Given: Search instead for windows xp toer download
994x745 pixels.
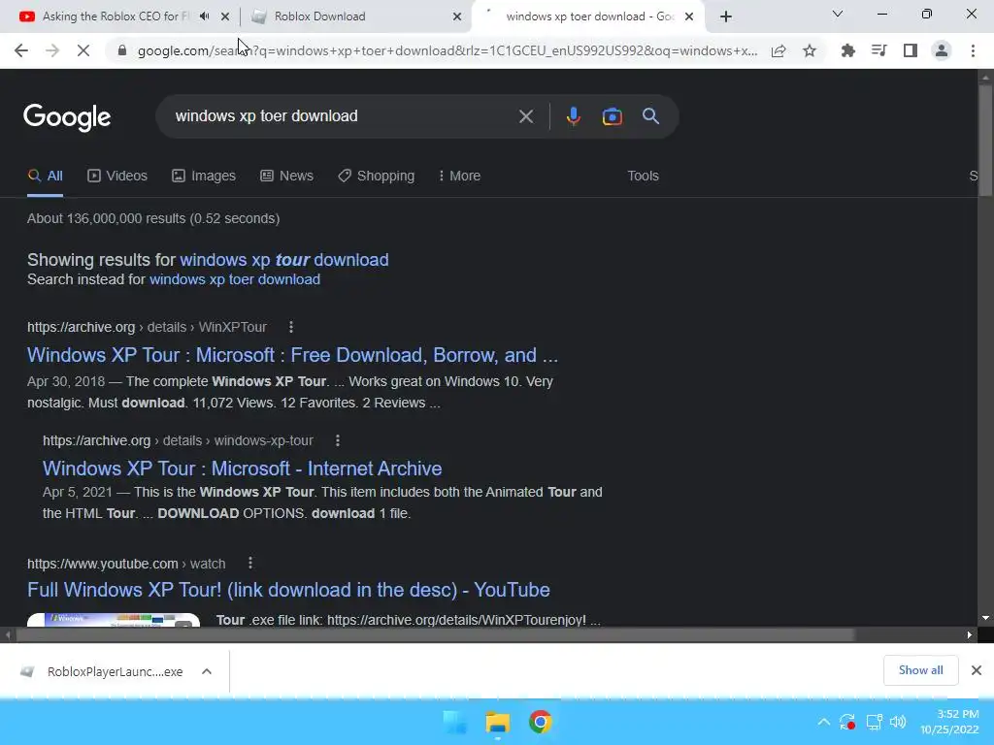Looking at the screenshot, I should [x=235, y=279].
